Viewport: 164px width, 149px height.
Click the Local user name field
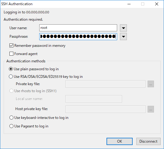click(x=94, y=99)
